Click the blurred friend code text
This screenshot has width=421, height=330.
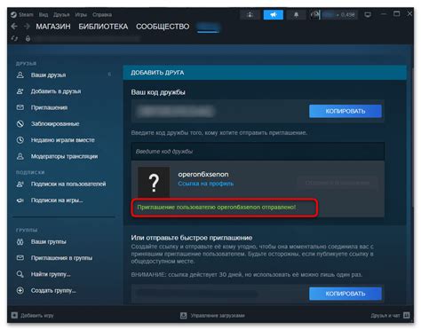pos(175,111)
